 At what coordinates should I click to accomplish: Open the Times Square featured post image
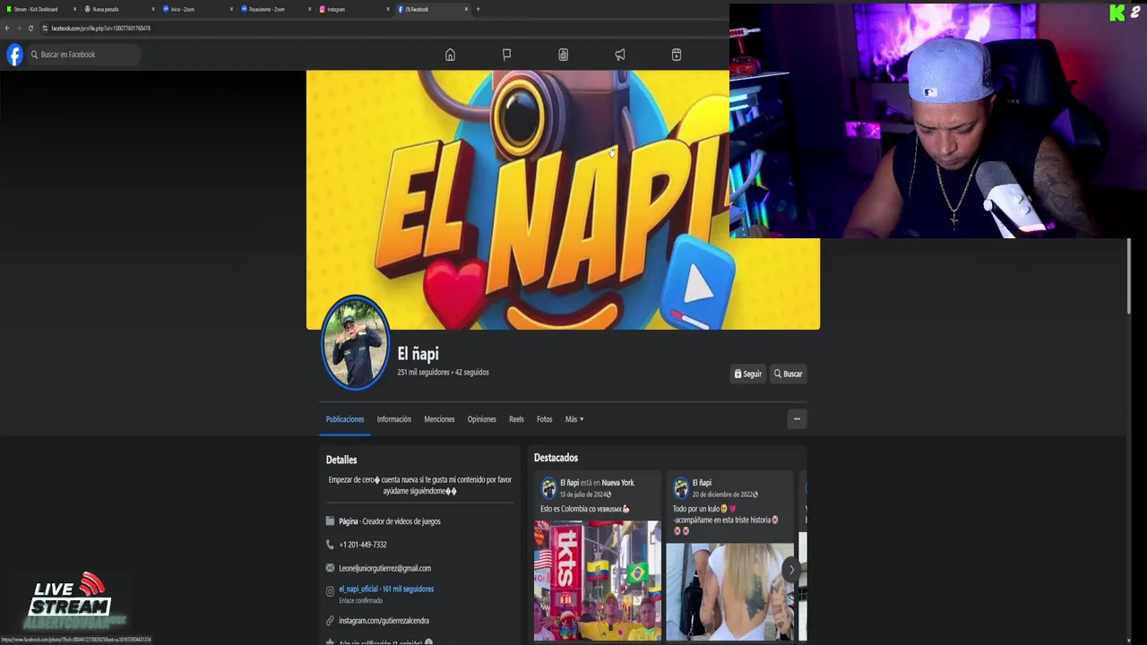coord(598,580)
